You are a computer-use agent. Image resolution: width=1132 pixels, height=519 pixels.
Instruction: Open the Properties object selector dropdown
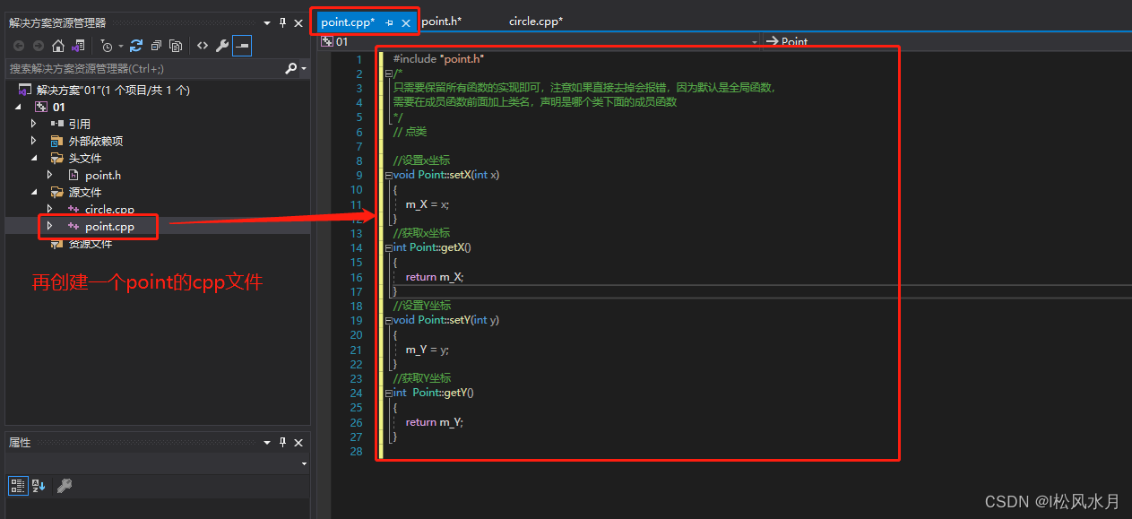pos(304,464)
